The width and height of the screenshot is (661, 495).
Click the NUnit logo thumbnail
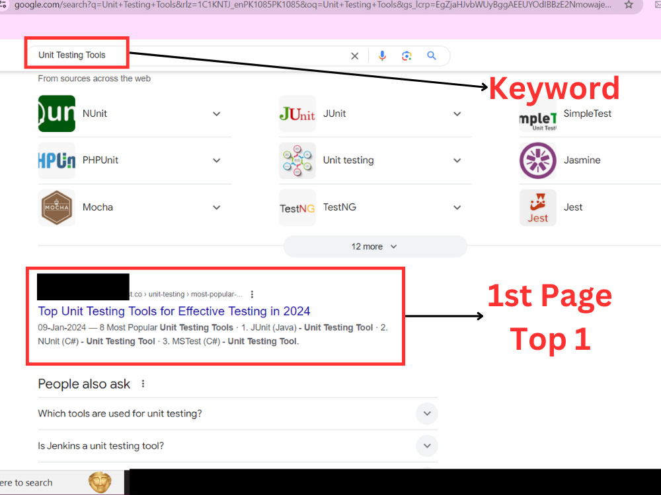pos(56,114)
